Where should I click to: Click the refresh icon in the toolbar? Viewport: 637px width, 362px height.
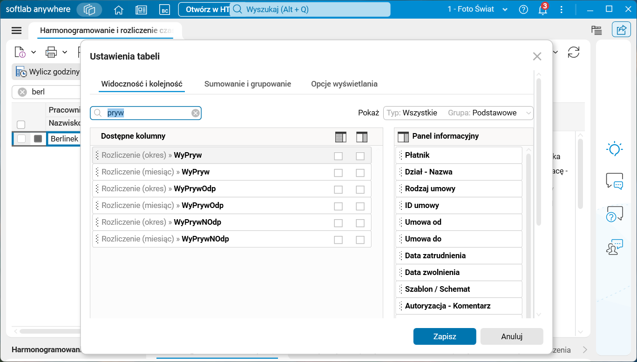(x=574, y=52)
